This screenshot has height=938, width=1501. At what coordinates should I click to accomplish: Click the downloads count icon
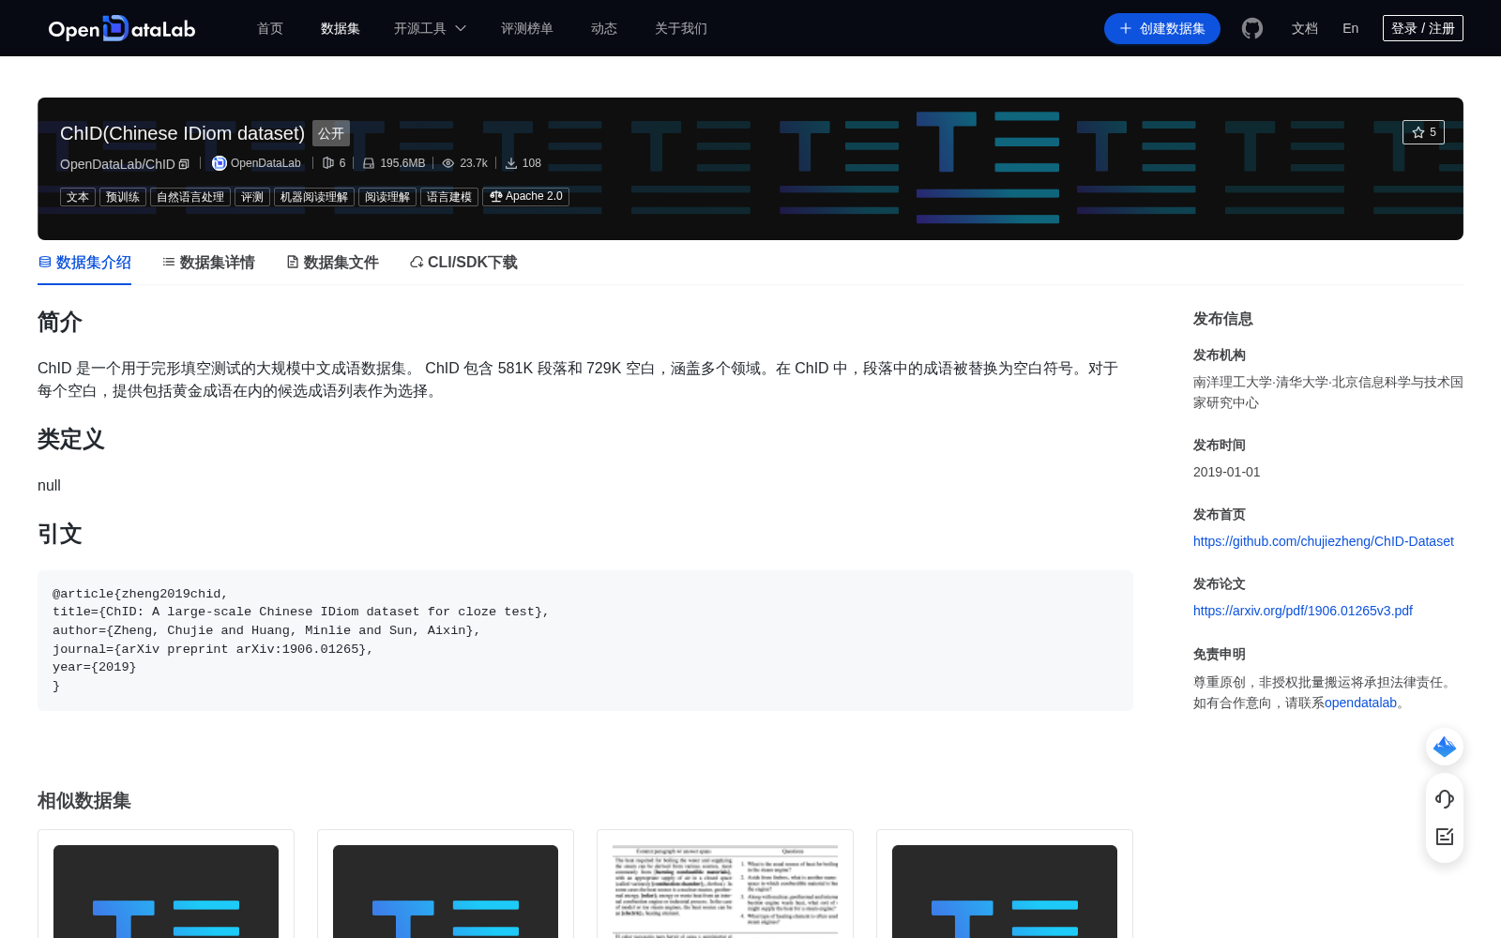(x=511, y=163)
